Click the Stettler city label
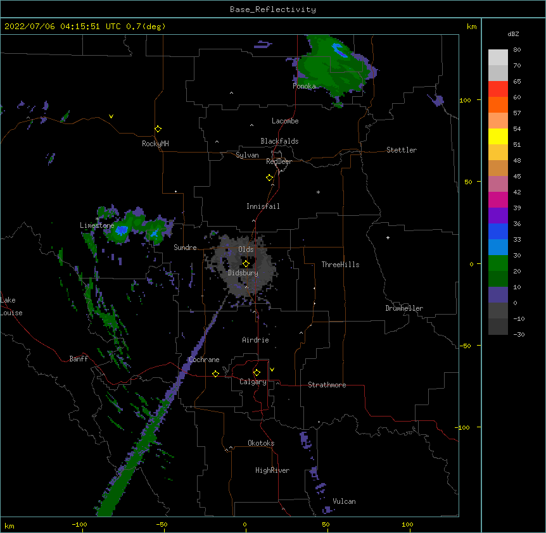 [x=402, y=150]
